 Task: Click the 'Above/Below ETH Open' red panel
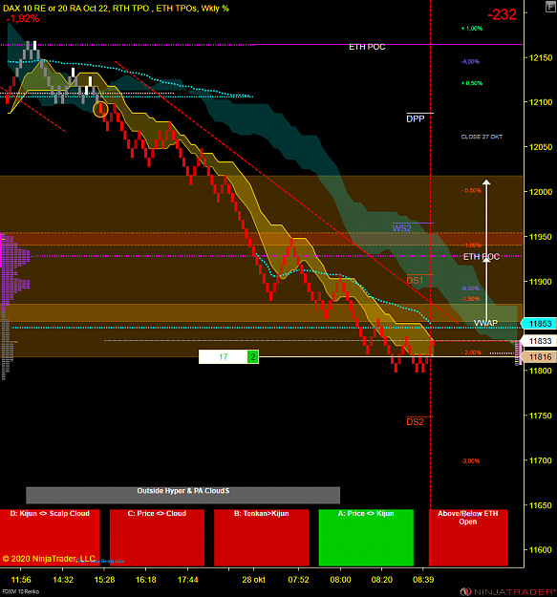pos(468,538)
